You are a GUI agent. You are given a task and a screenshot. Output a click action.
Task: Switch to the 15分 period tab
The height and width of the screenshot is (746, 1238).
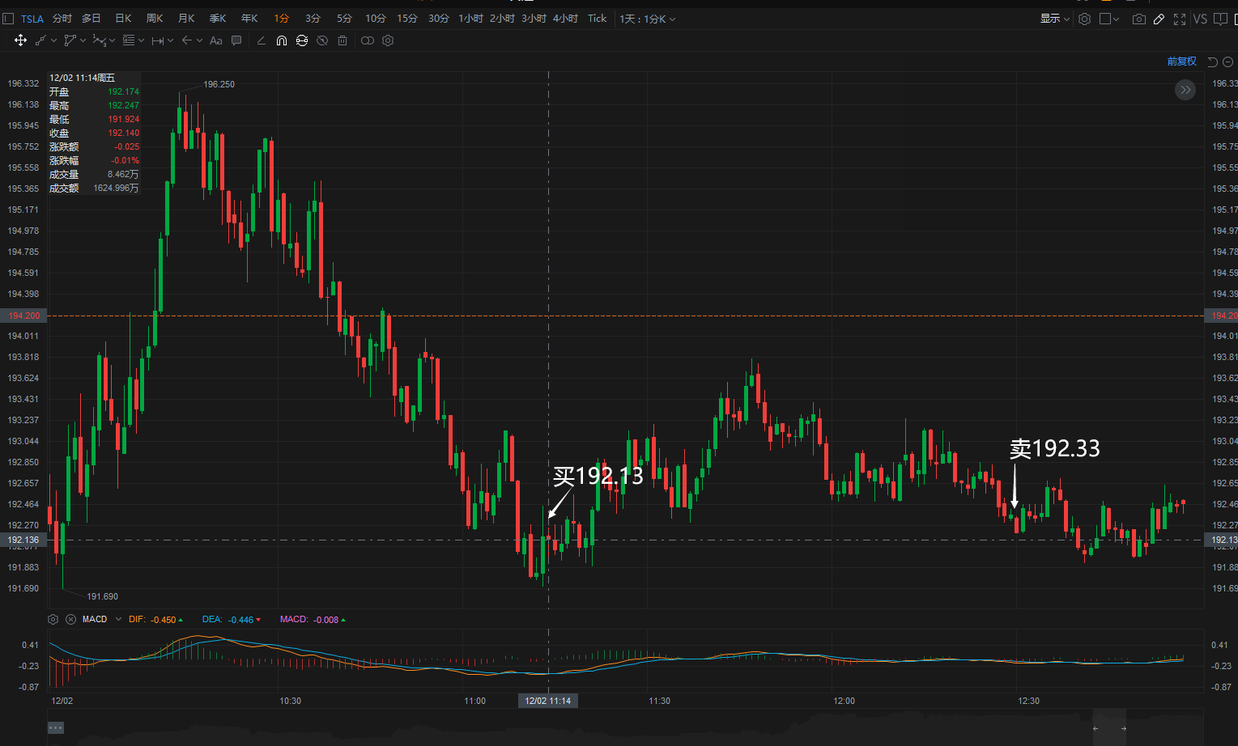point(407,19)
